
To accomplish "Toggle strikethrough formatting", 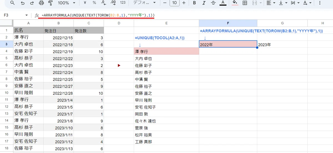I will click(x=213, y=3).
